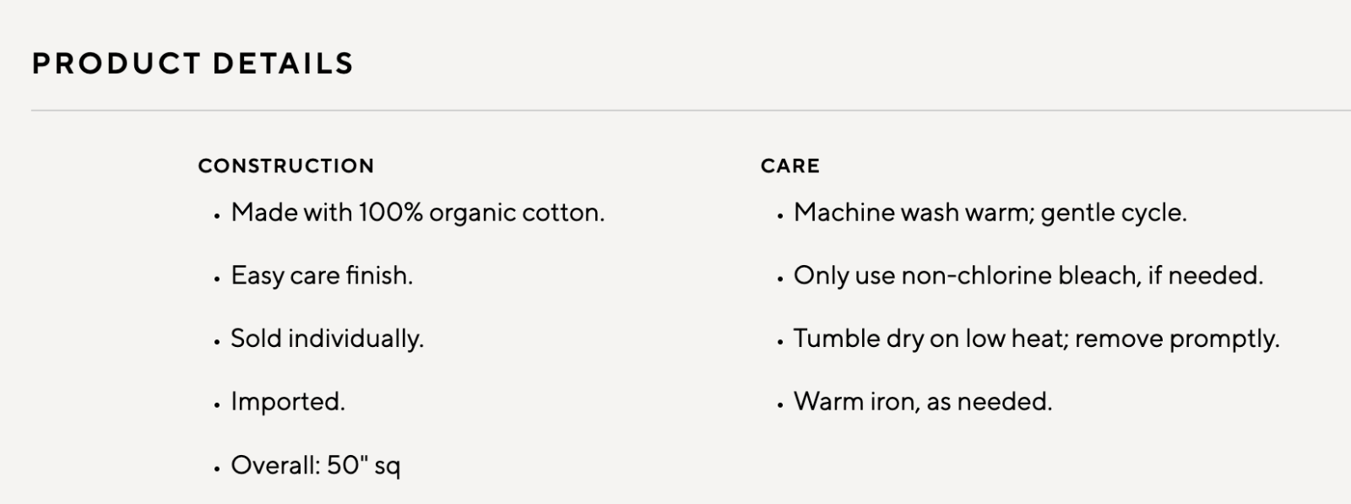
Task: Click the bullet before 'Machine wash warm'
Action: coord(780,215)
